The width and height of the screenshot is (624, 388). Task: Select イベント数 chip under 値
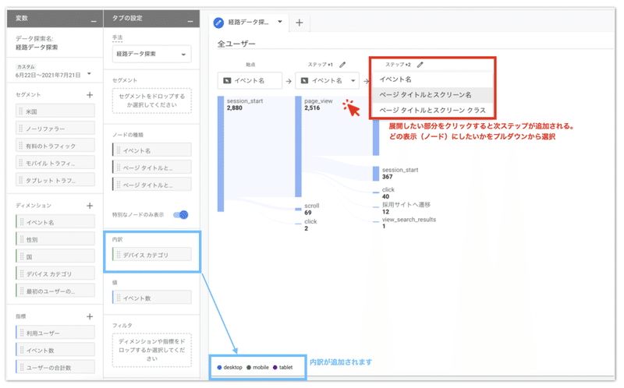[151, 298]
